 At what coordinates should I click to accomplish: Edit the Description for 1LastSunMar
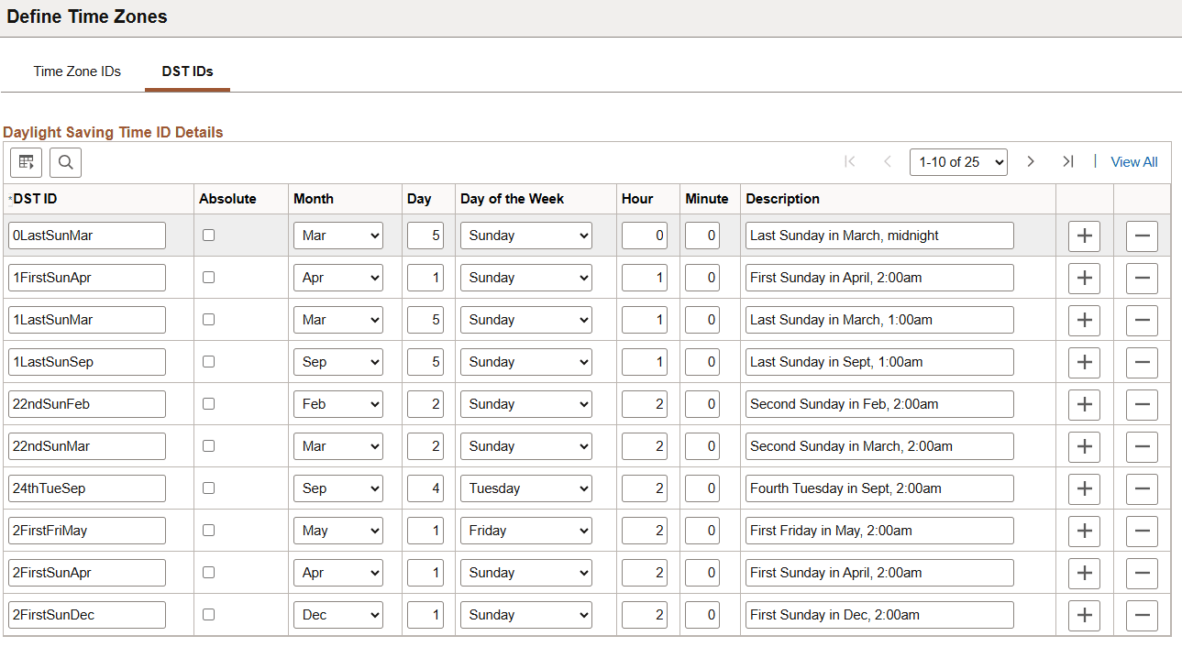pos(878,319)
